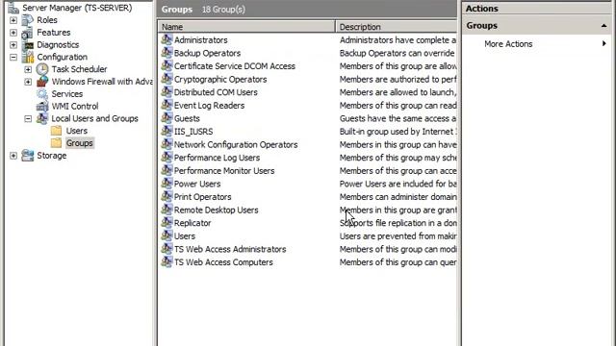Image resolution: width=616 pixels, height=346 pixels.
Task: Select the Groups folder in tree
Action: [79, 143]
